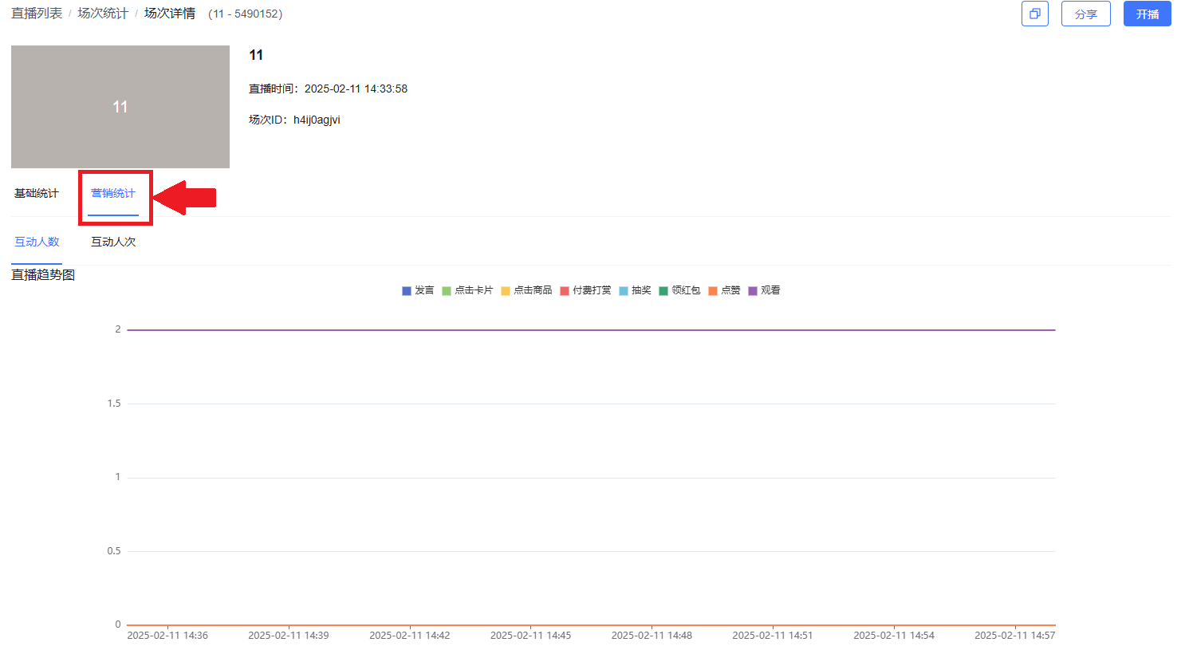Open the 场次统计 breadcrumb link

103,14
